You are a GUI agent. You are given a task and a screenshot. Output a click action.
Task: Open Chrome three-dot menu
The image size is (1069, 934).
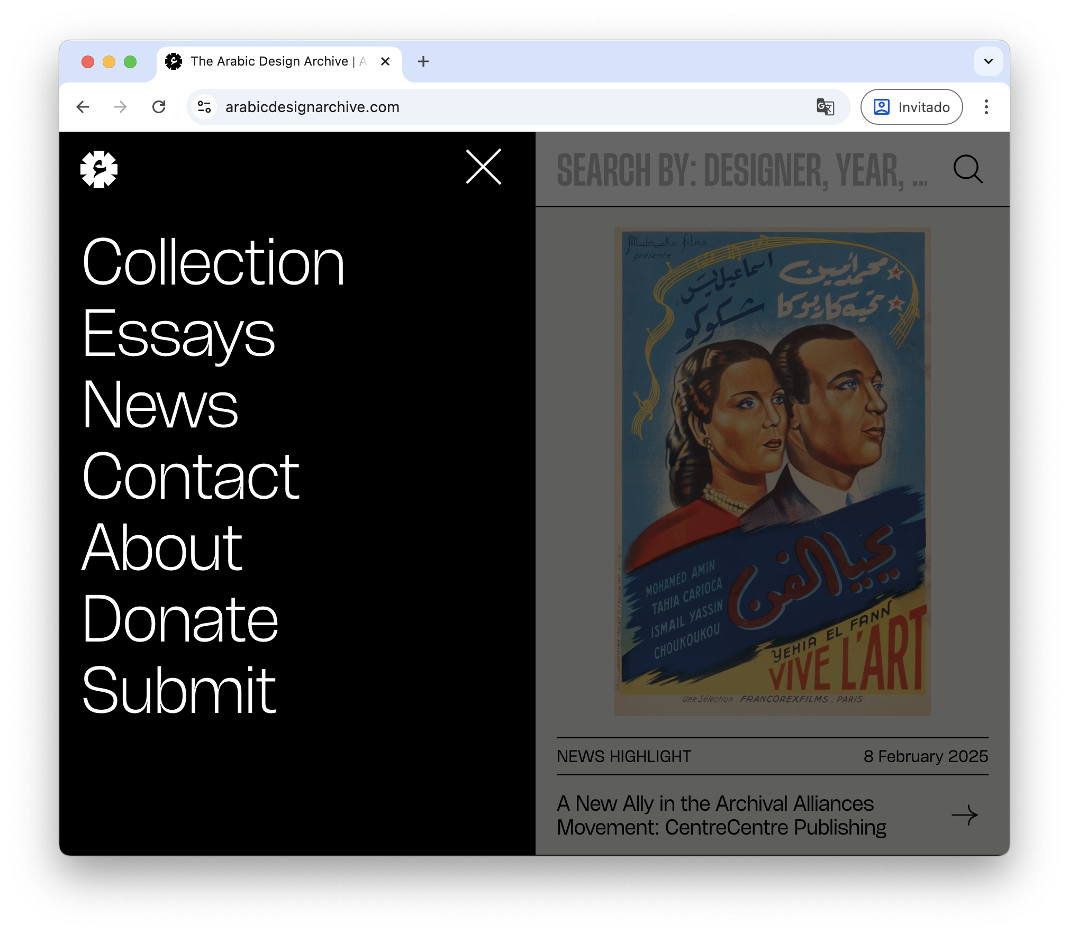[986, 107]
